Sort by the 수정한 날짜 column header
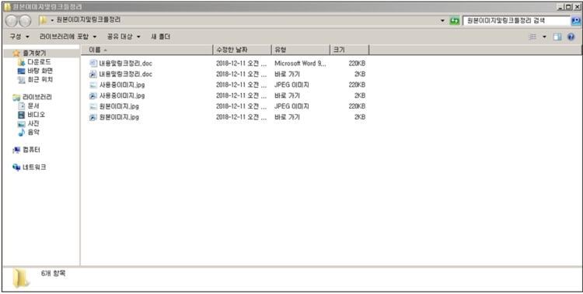Viewport: 583px width, 294px height. (x=243, y=50)
